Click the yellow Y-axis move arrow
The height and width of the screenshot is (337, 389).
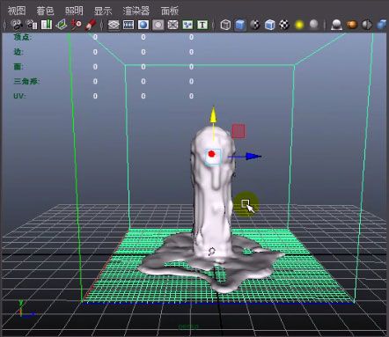[x=213, y=115]
